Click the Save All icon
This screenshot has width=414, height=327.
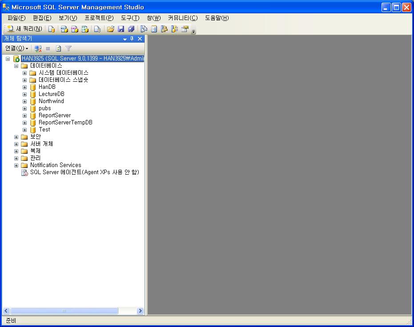(x=131, y=29)
